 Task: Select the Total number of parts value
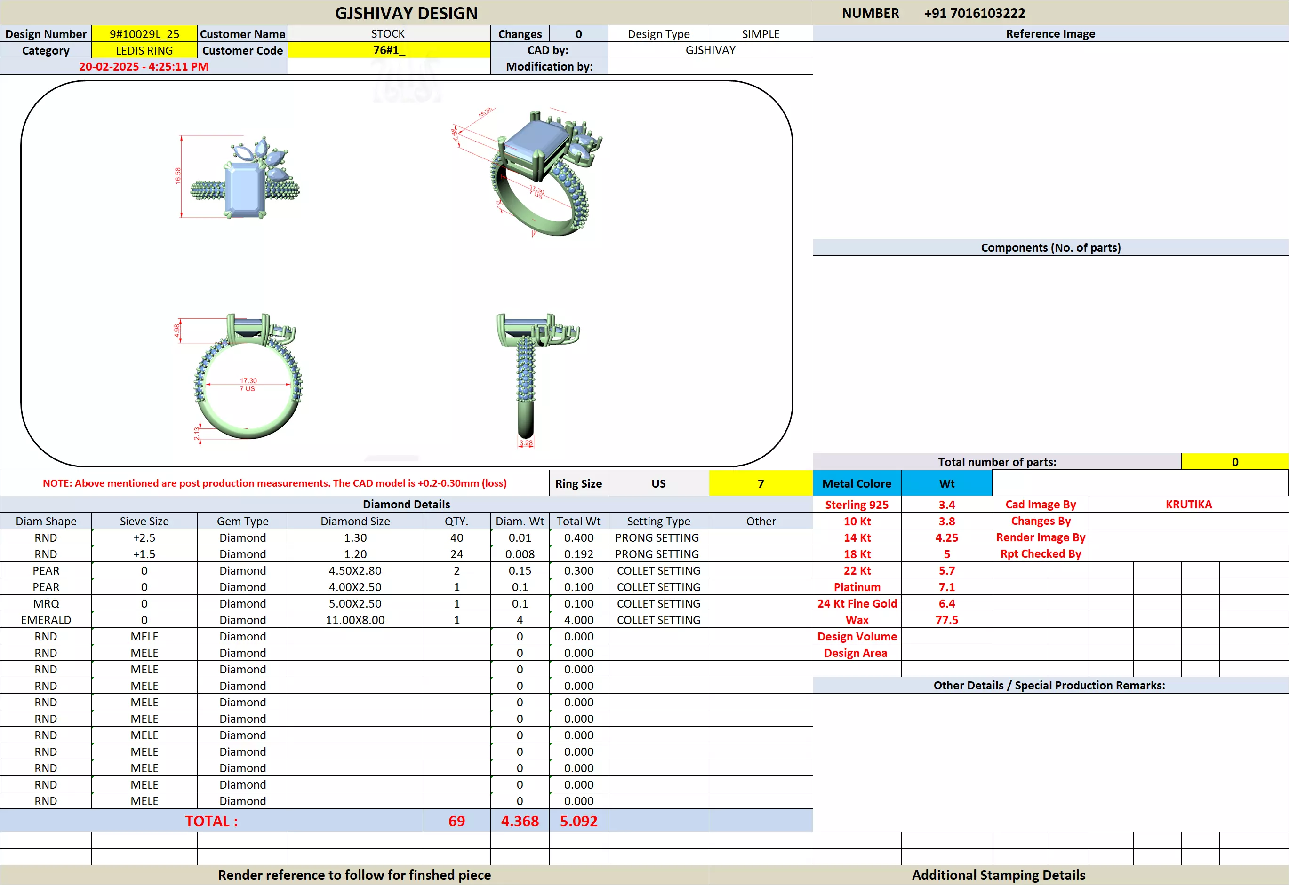tap(1234, 462)
